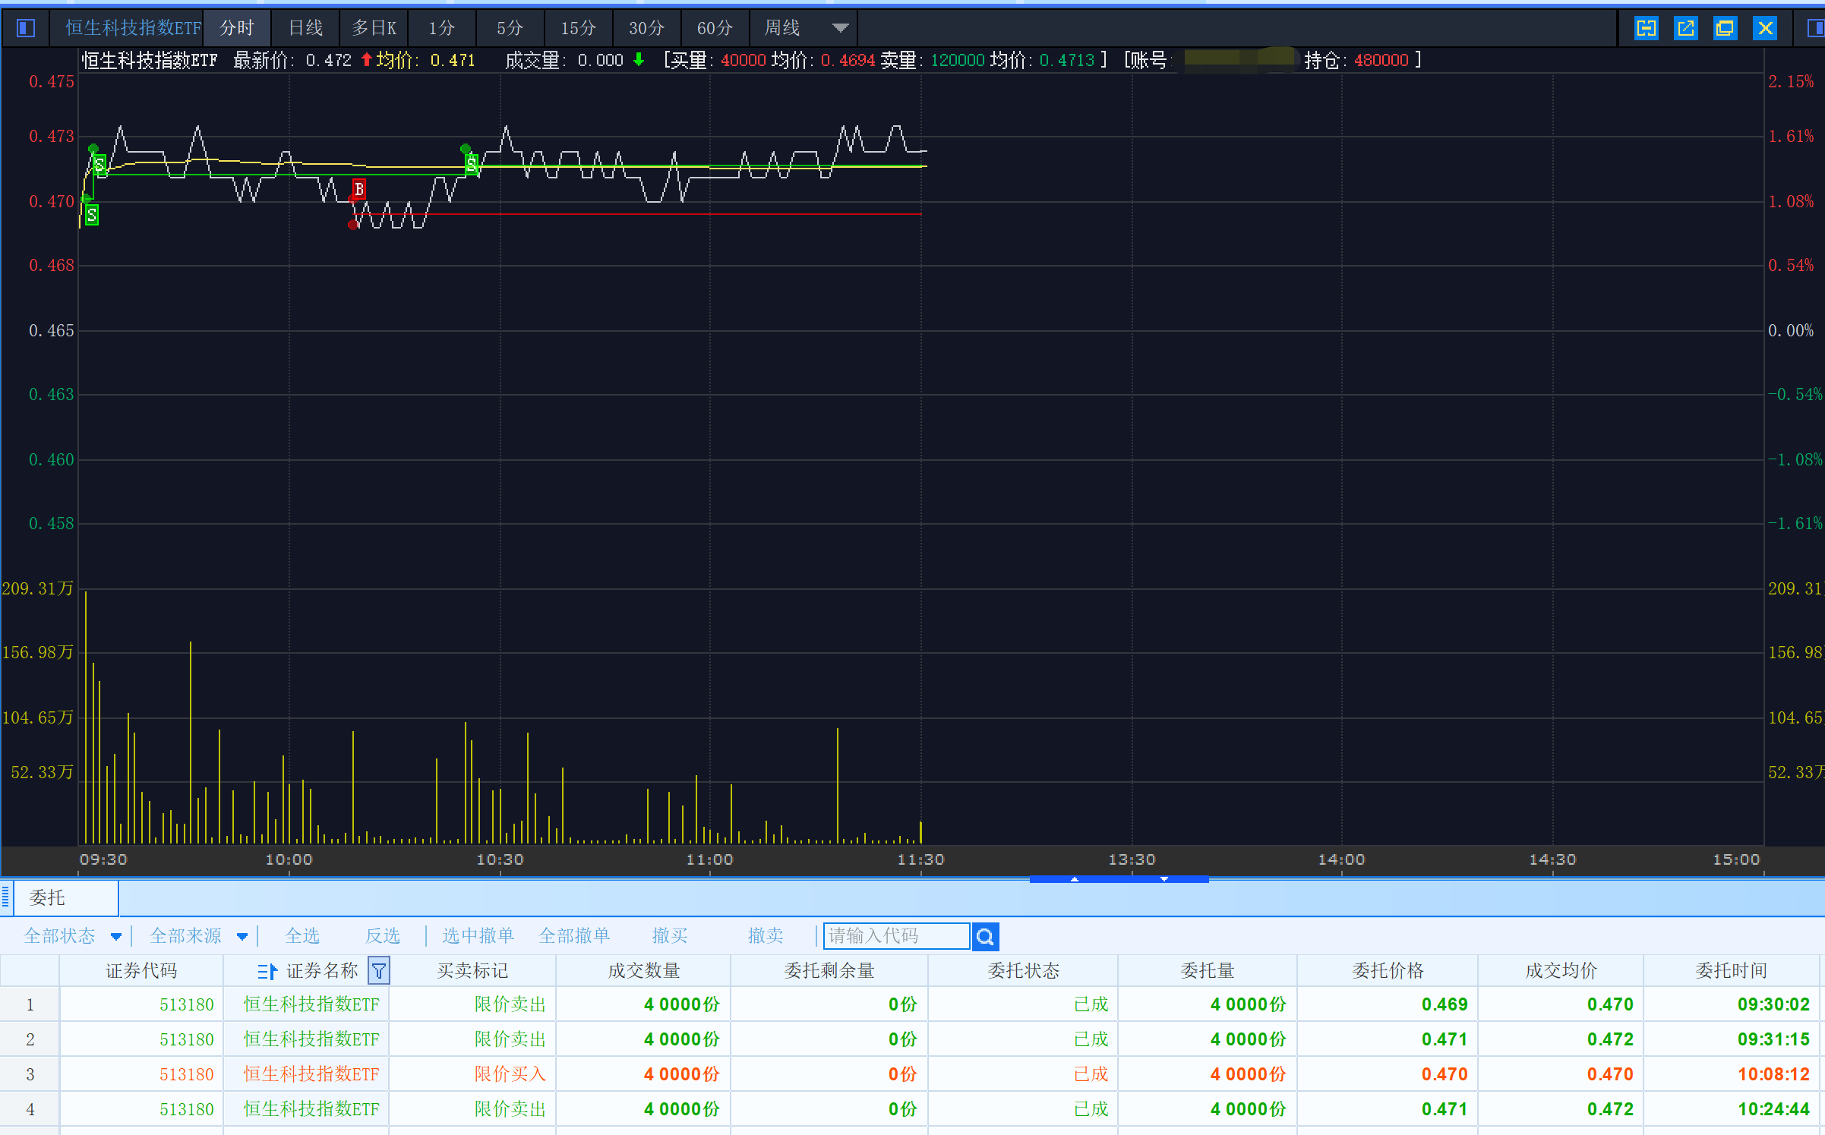Click the red B buy marker on chart
The image size is (1825, 1135).
359,188
